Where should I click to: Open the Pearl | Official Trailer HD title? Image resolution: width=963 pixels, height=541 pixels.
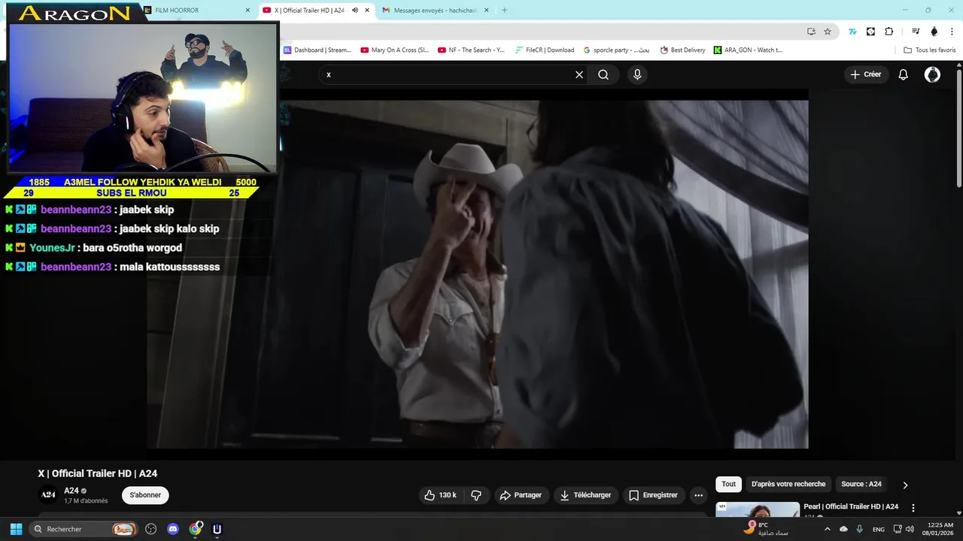tap(851, 506)
